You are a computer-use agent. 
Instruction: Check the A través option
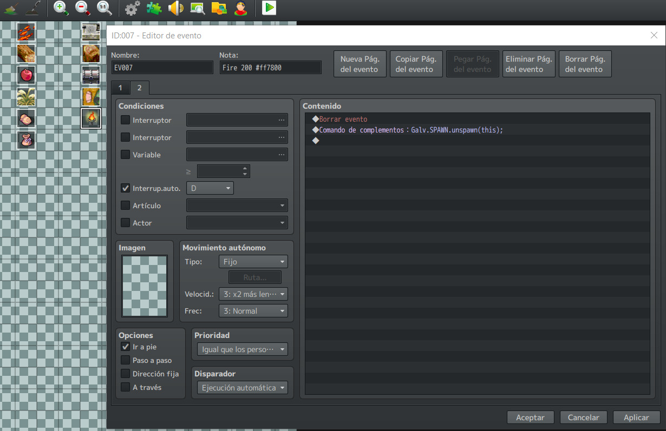(x=125, y=387)
